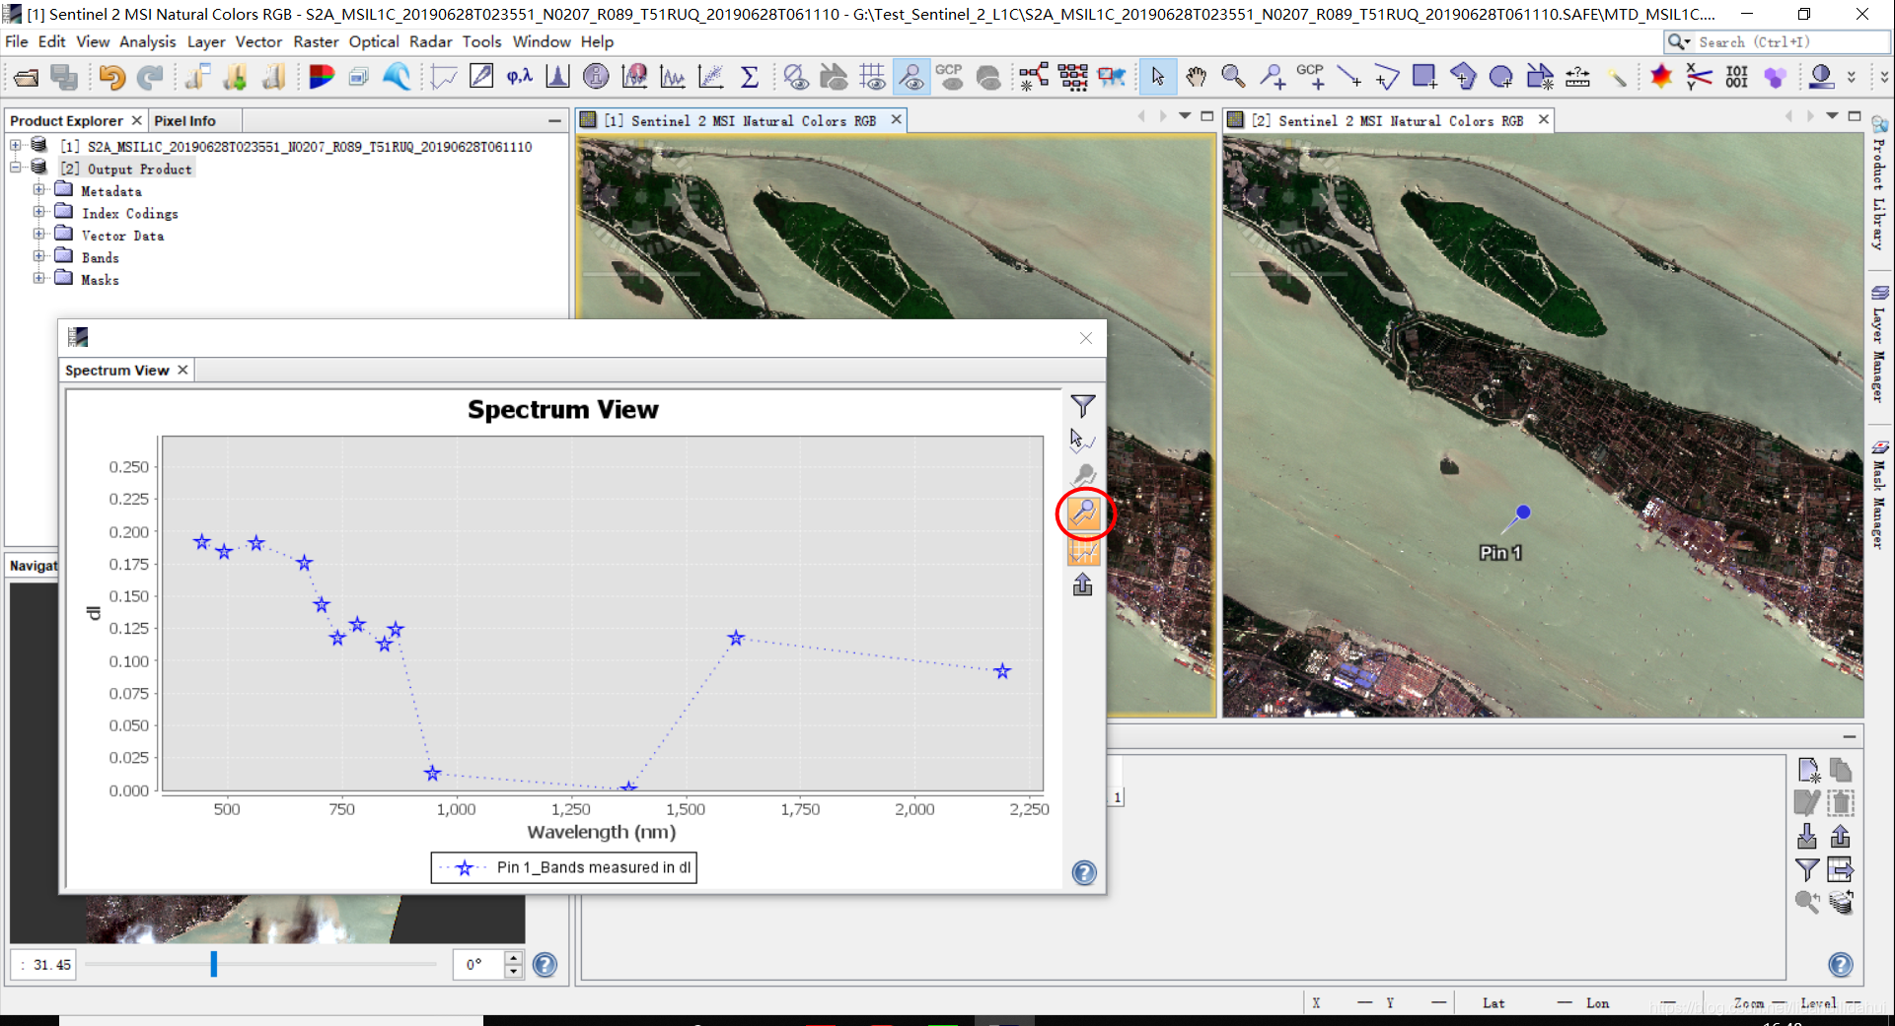1895x1026 pixels.
Task: Redo the last action
Action: [150, 77]
